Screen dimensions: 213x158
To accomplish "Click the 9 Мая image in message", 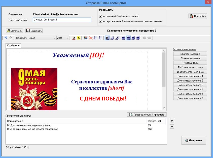I will pos(34,89).
